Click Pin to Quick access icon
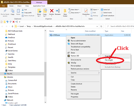 [x=5, y=11]
